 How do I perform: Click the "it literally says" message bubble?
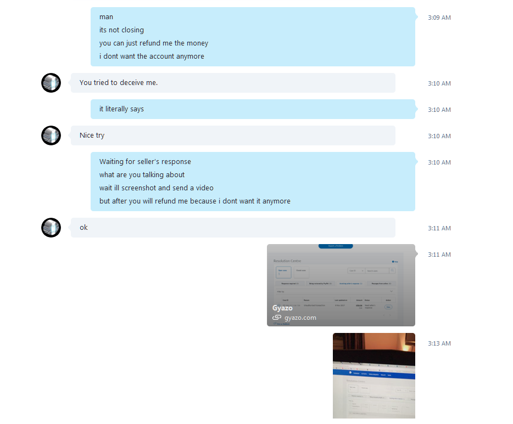[253, 109]
